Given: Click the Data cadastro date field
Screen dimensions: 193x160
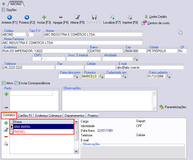Looking at the screenshot, I should (x=156, y=76).
